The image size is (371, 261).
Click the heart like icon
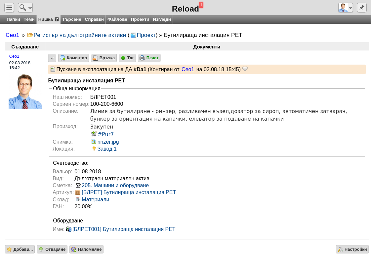tap(245, 69)
